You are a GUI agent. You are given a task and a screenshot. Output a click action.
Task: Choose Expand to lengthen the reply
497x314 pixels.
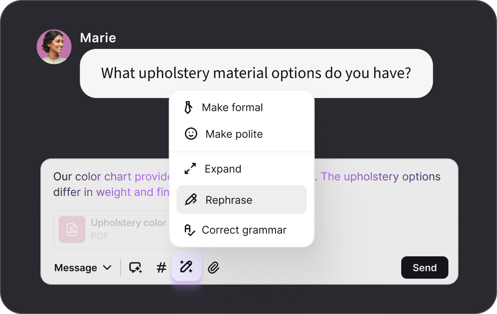point(223,168)
